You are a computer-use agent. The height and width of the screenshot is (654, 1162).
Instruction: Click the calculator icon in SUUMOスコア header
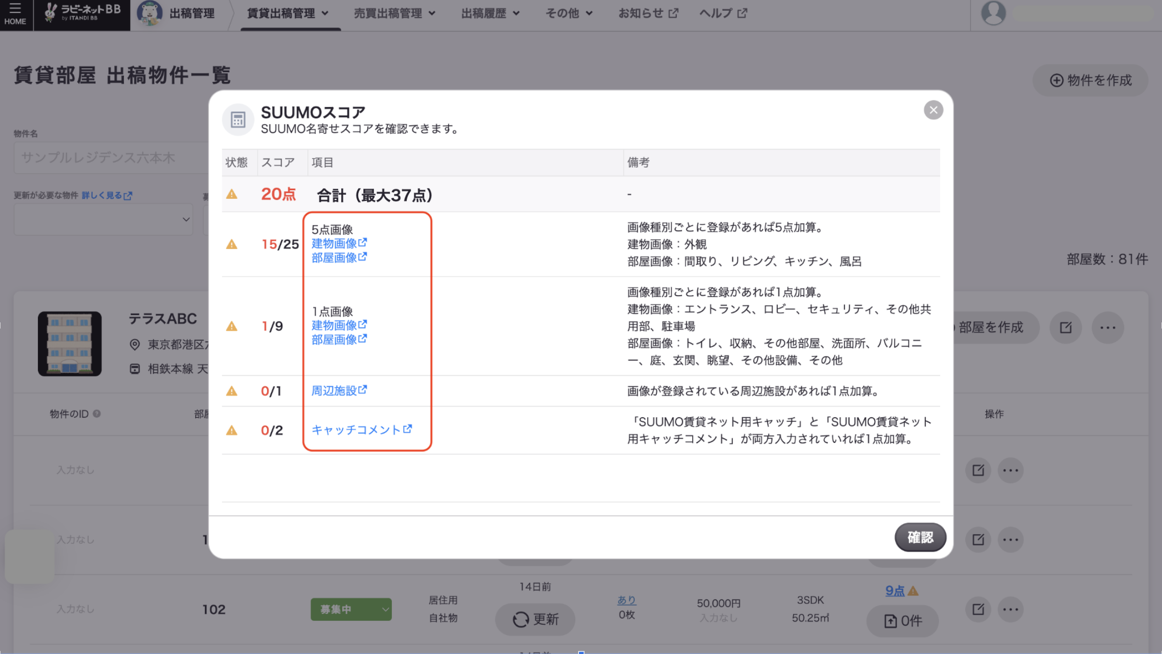pos(238,119)
